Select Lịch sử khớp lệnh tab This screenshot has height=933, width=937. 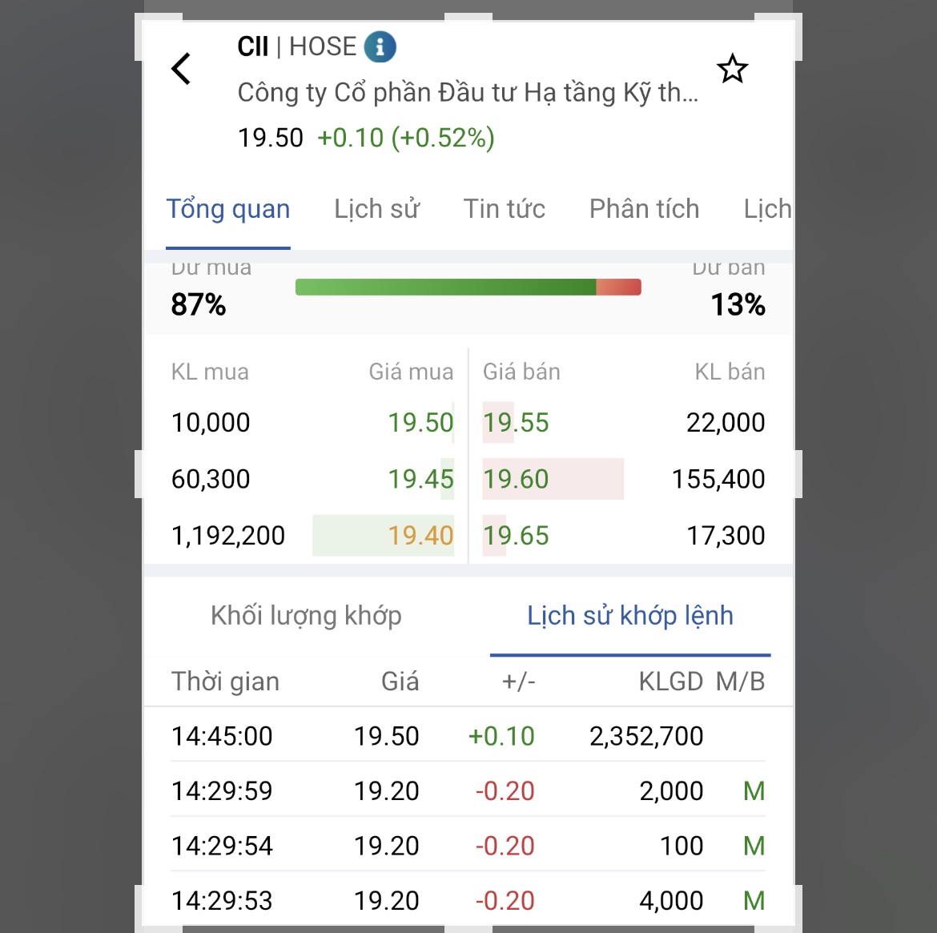pyautogui.click(x=629, y=616)
